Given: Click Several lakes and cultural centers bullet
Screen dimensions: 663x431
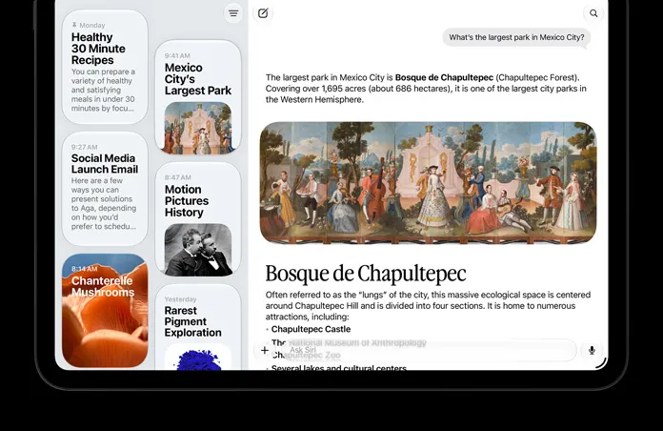Looking at the screenshot, I should (x=339, y=367).
